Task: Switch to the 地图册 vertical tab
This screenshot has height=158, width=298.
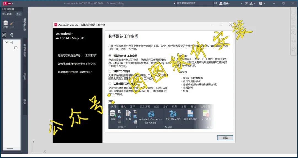Action: (25, 76)
